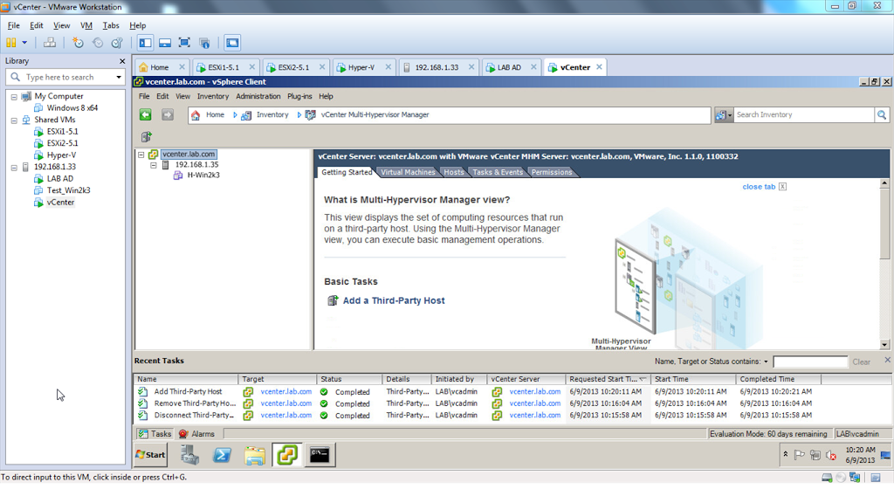Open the VMware File menu
The image size is (894, 489).
tap(14, 25)
